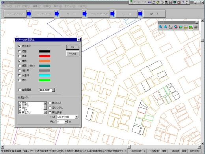The height and width of the screenshot is (154, 205).
Task: Click work layer list scroll-up arrow
Action: 45,103
